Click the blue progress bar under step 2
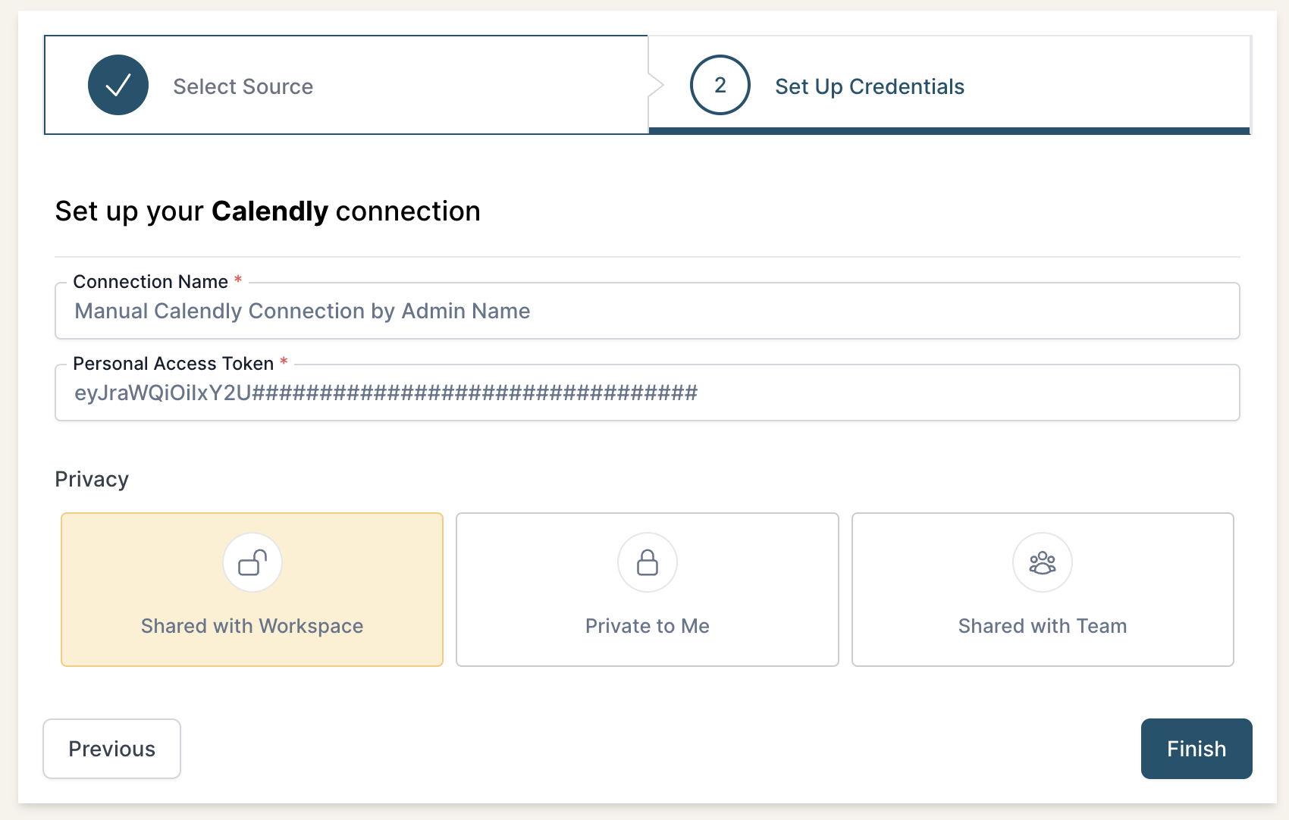This screenshot has width=1289, height=820. (949, 131)
